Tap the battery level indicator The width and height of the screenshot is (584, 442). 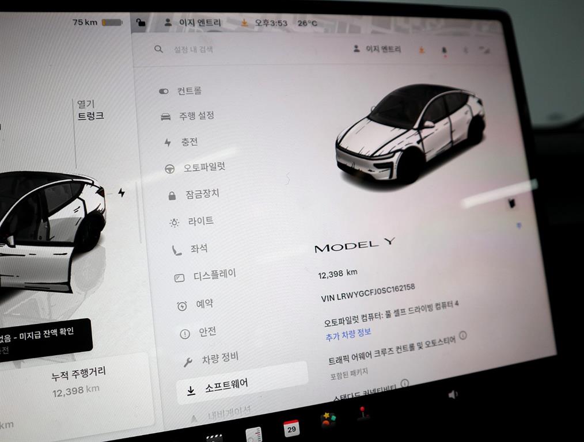coord(112,22)
